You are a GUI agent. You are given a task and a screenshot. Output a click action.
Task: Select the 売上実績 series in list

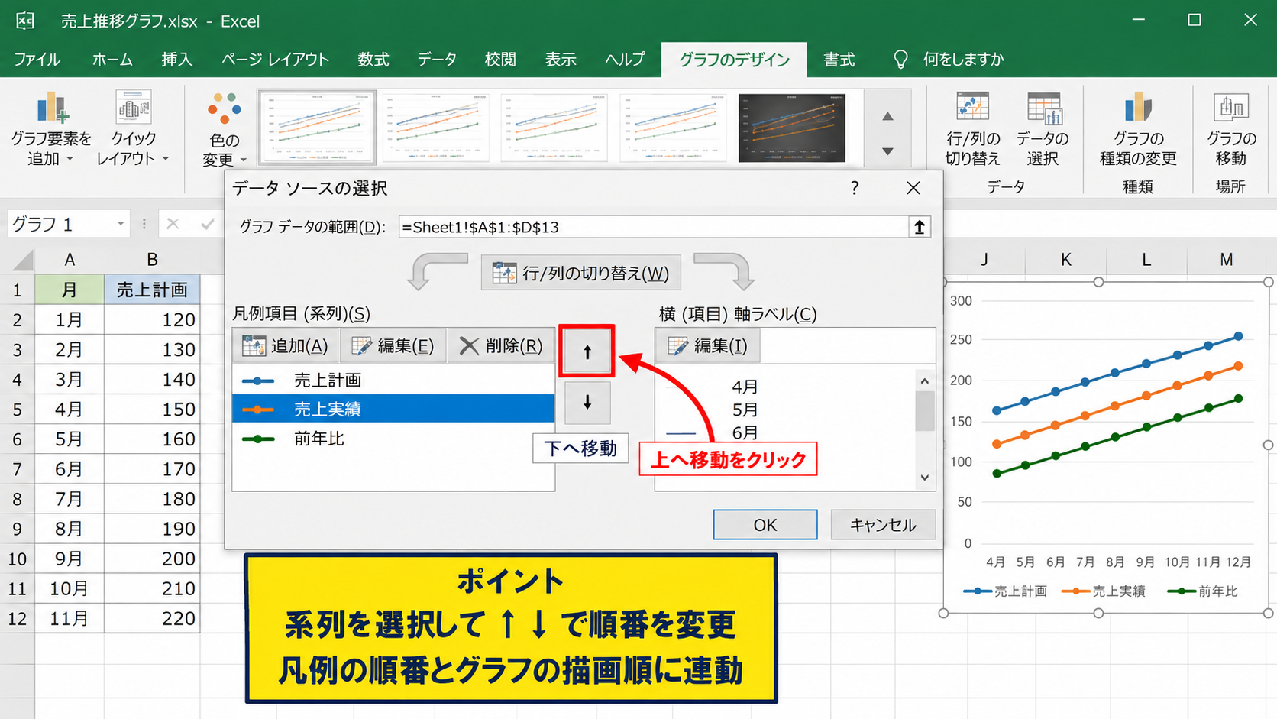[x=393, y=409]
